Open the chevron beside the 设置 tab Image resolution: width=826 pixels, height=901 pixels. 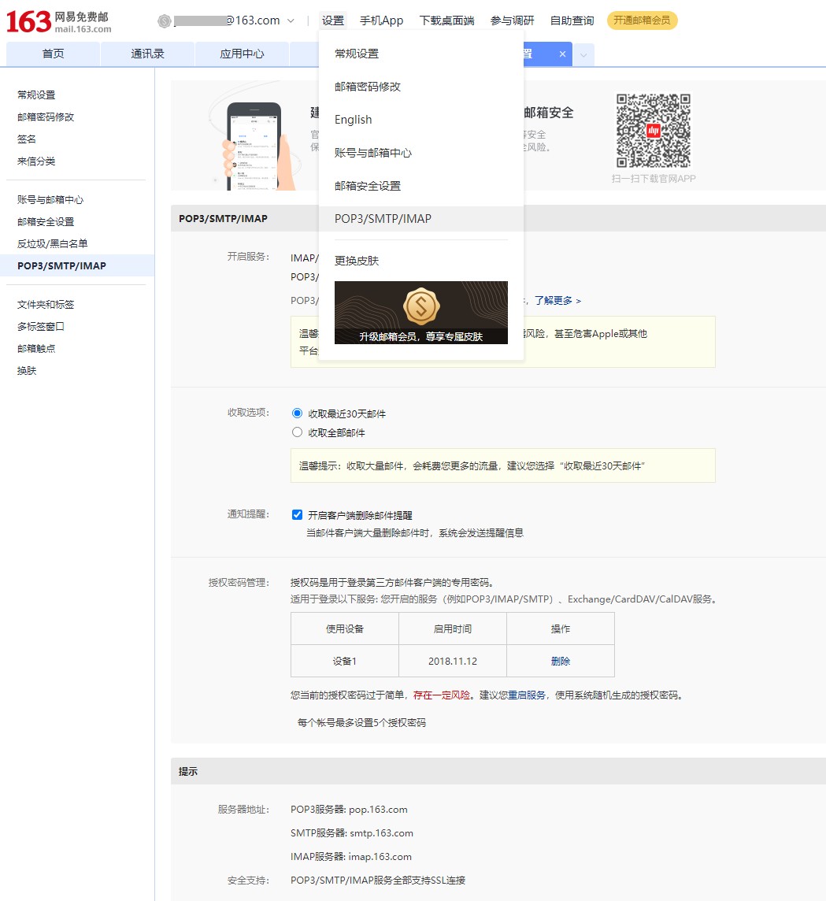[x=582, y=54]
